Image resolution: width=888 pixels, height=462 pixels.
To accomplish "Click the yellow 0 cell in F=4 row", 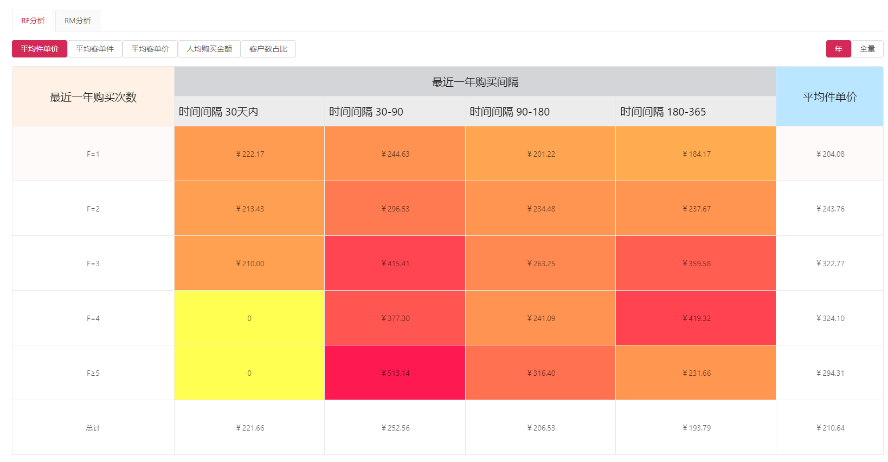I will [249, 318].
